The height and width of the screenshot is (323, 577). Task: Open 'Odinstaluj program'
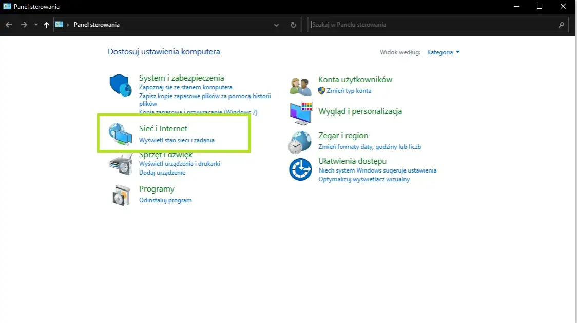click(165, 200)
